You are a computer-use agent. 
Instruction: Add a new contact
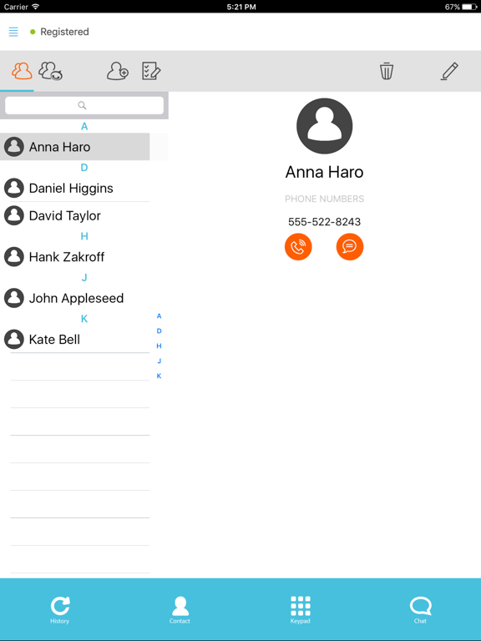[118, 71]
